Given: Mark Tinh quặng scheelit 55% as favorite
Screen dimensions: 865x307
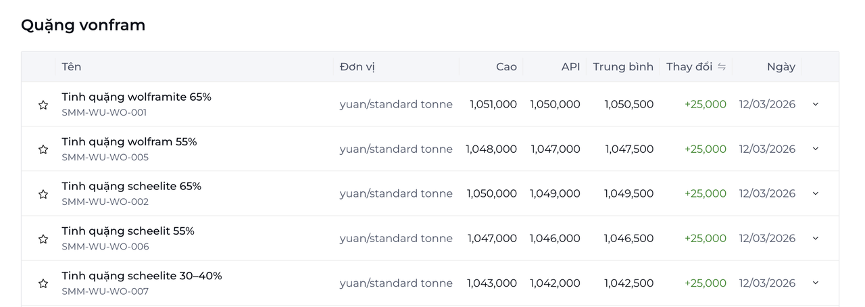Looking at the screenshot, I should [x=43, y=239].
